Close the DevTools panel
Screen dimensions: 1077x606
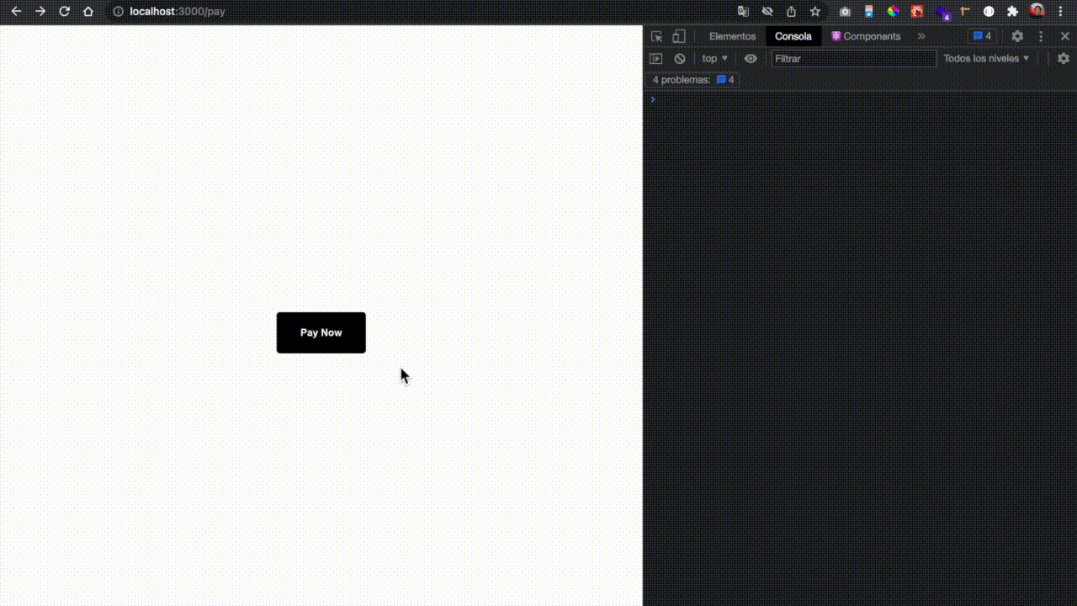click(x=1064, y=36)
